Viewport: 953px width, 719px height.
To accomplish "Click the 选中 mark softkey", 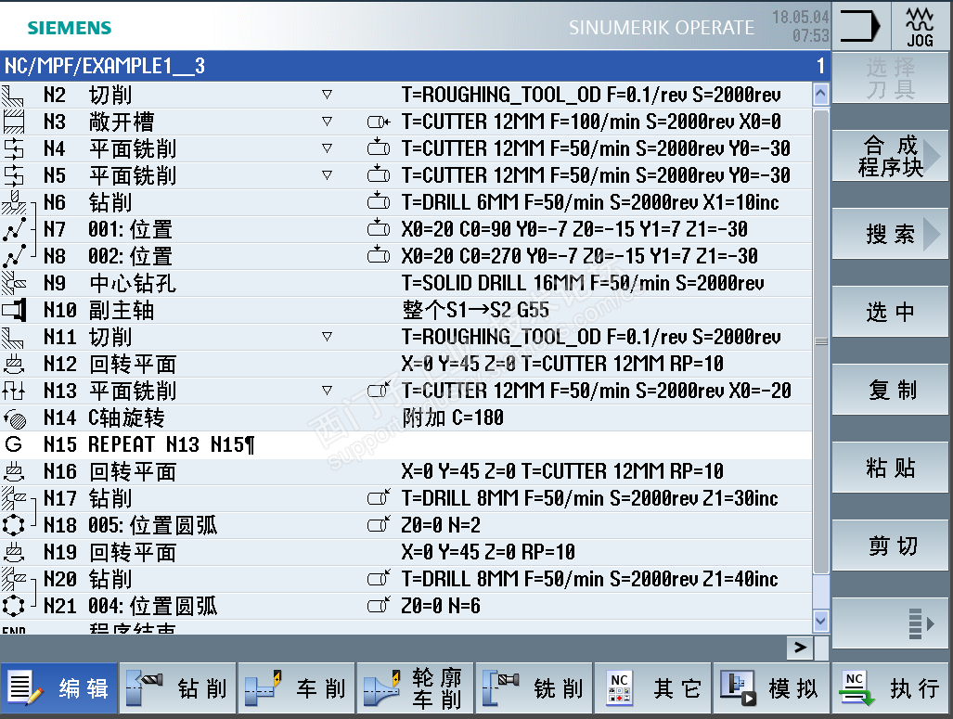I will coord(890,311).
